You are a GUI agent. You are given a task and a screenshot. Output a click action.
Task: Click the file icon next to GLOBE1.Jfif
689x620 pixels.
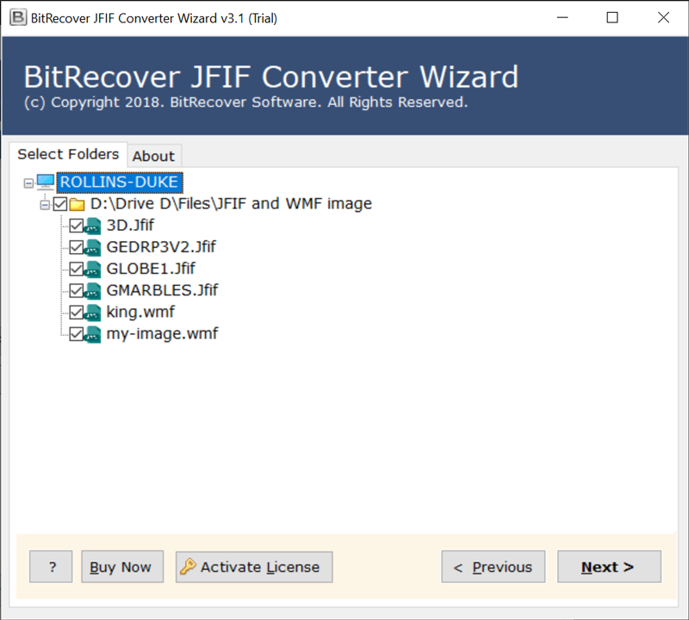94,270
